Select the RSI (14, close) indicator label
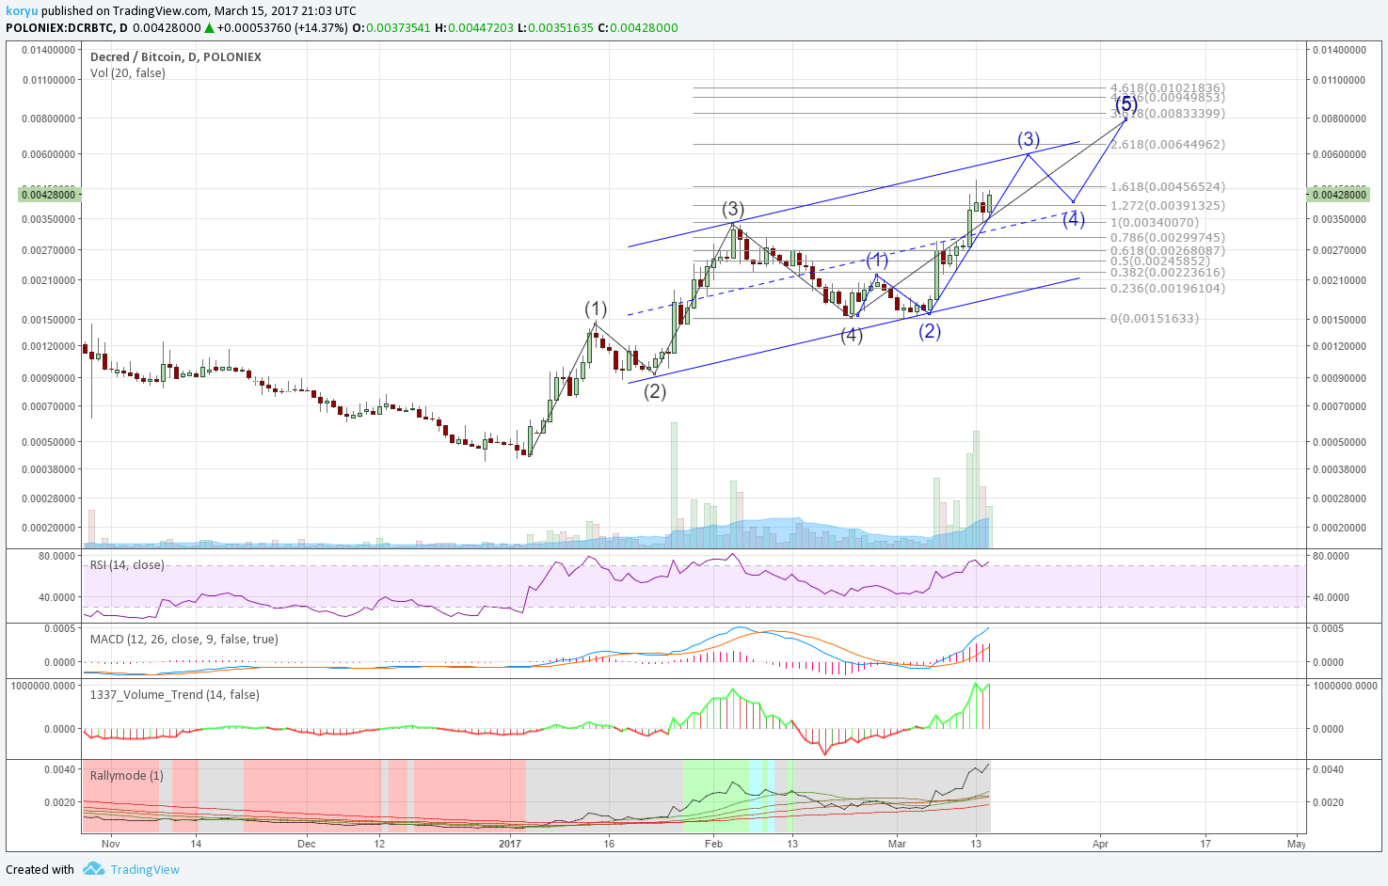 coord(127,564)
